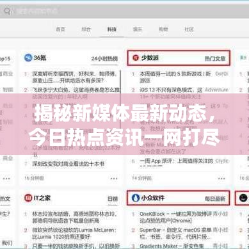Open the IT之家 card title

point(42,198)
